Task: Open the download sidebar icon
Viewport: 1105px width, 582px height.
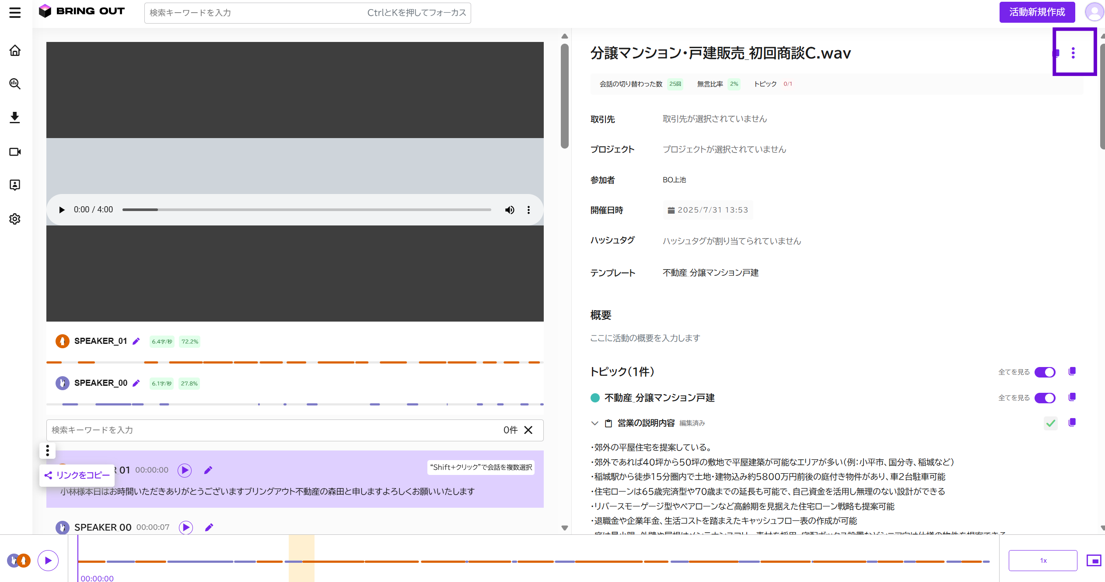Action: [x=15, y=118]
